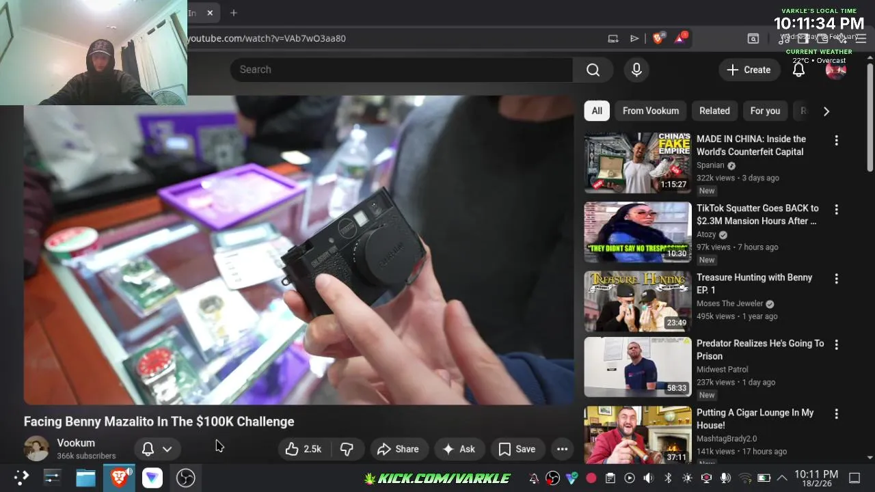Click the page vertical scrollbar
Viewport: 875px width, 492px height.
[870, 118]
